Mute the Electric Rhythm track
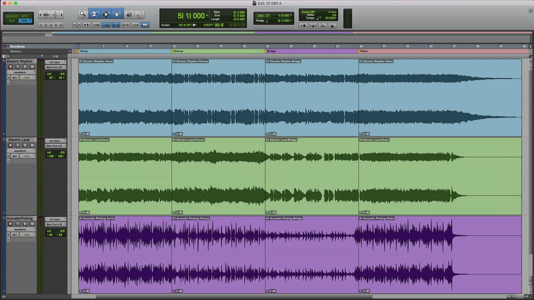The width and height of the screenshot is (534, 300). tap(32, 67)
